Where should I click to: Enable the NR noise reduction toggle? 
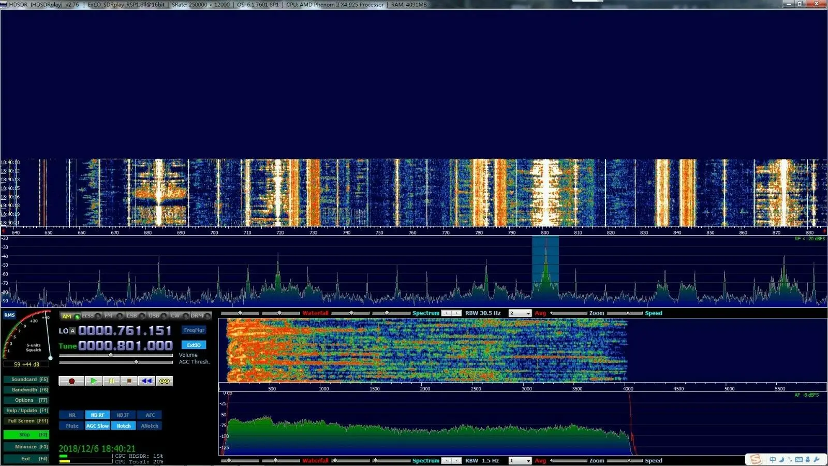click(72, 415)
